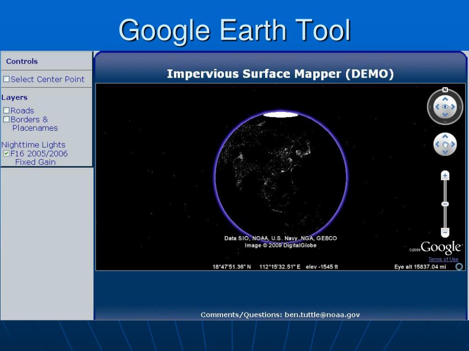This screenshot has width=469, height=351.
Task: Pan left using the move joystick arrow
Action: pyautogui.click(x=437, y=144)
